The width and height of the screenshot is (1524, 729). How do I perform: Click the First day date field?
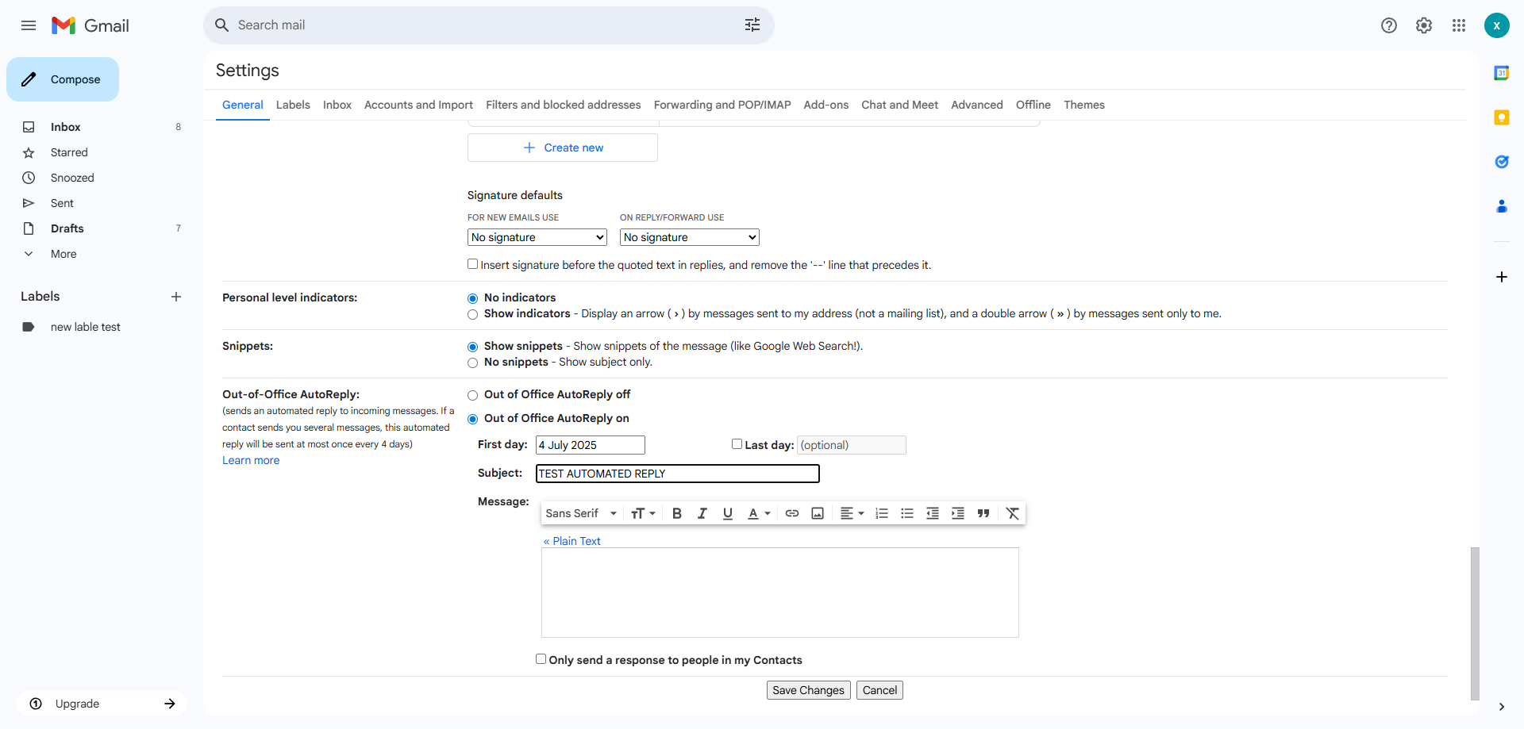(x=591, y=445)
